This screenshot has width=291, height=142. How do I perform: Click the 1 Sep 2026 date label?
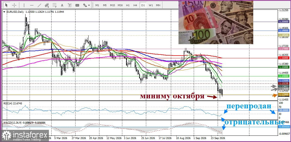[200, 138]
